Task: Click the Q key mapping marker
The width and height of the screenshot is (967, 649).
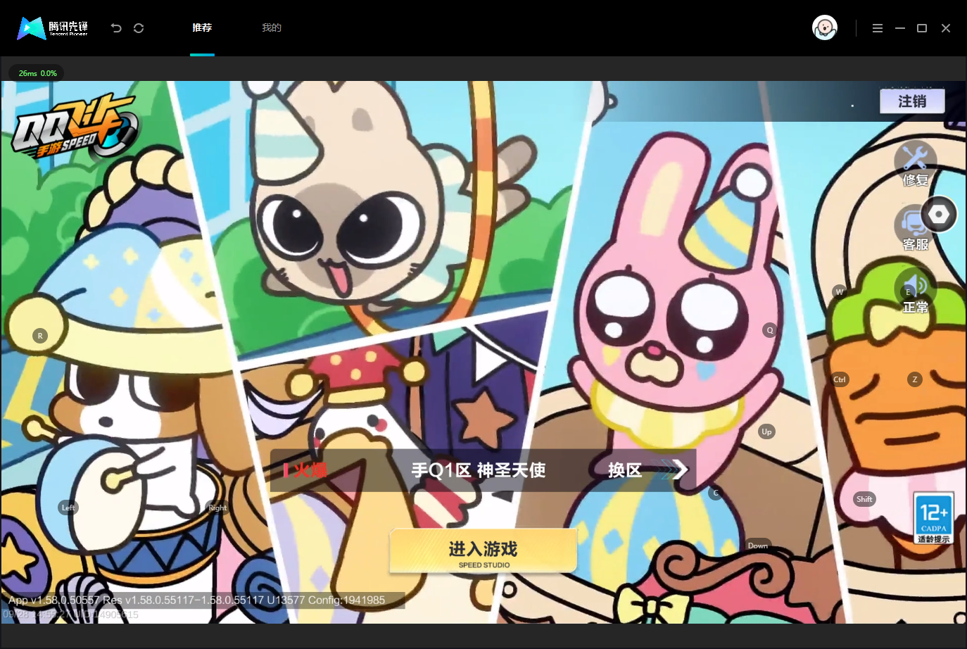Action: point(770,330)
